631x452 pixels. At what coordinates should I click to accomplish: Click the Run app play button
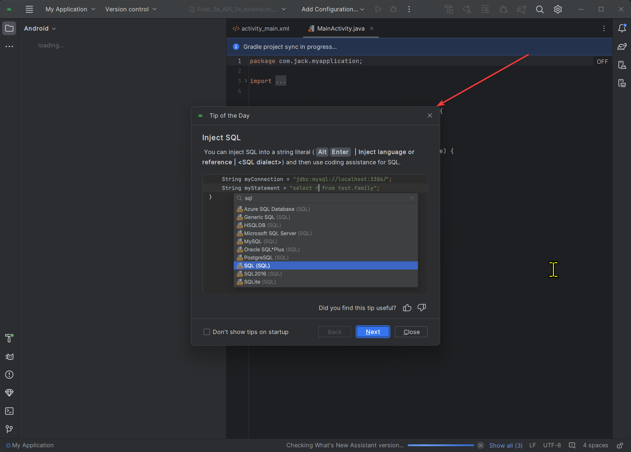[378, 9]
